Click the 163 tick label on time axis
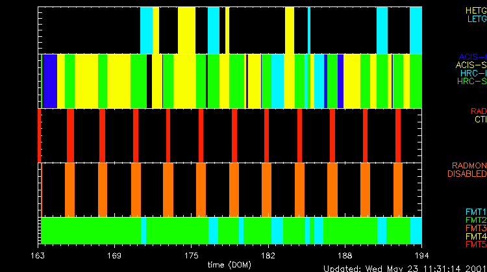 (40, 256)
